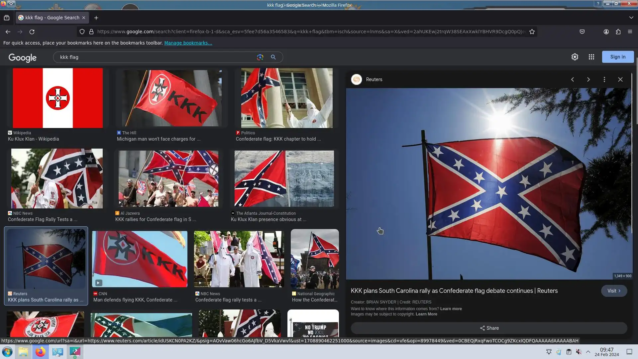This screenshot has height=359, width=638.
Task: Select the Wikipedia Ku Klux Klan flag thumbnail
Action: pos(57,98)
